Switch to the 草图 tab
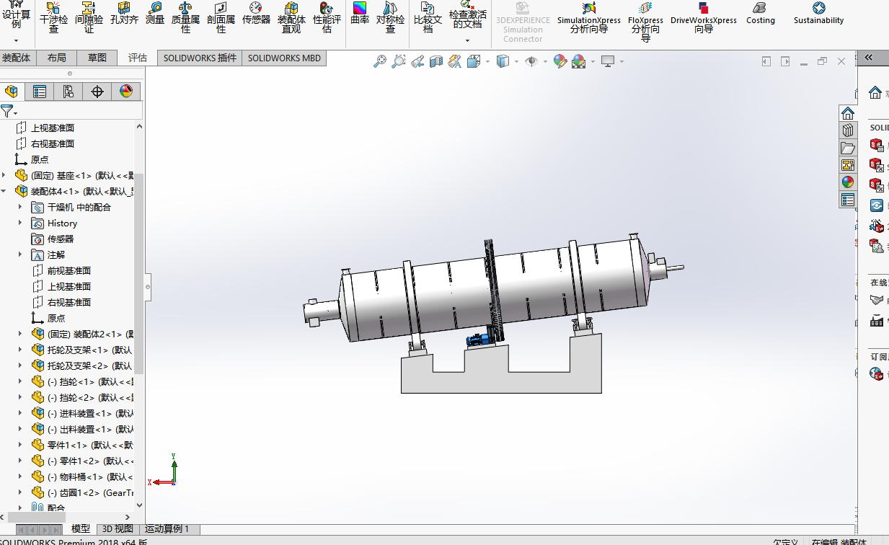889x545 pixels. tap(97, 58)
